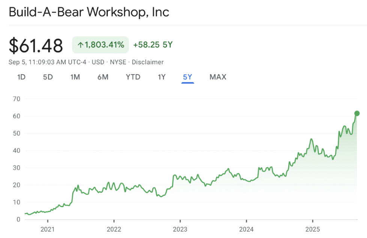
Task: Switch chart to 1Y range
Action: (161, 77)
